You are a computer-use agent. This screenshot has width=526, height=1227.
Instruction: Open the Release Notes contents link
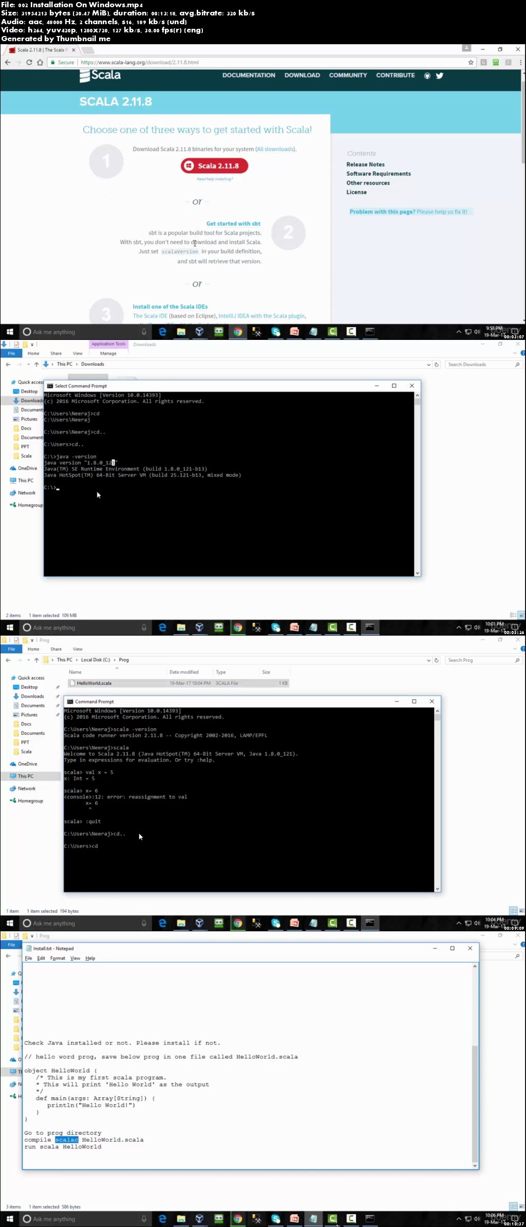365,165
